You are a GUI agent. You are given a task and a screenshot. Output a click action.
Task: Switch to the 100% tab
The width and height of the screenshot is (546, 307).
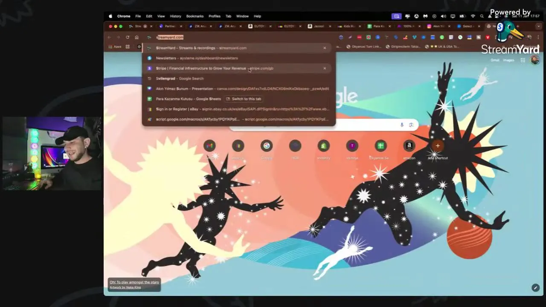coord(408,26)
